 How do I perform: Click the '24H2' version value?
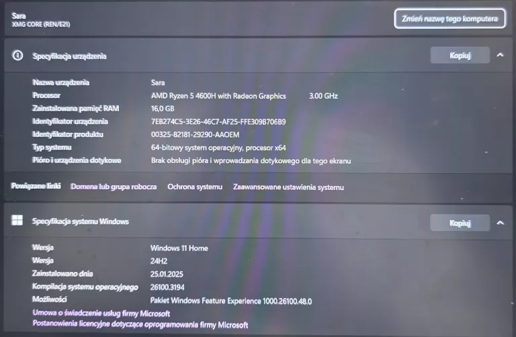[x=159, y=261]
